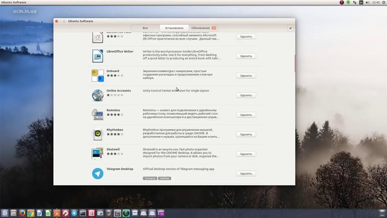Image resolution: width=387 pixels, height=218 pixels.
Task: Launch the Terminal from the dock
Action: [x=83, y=213]
